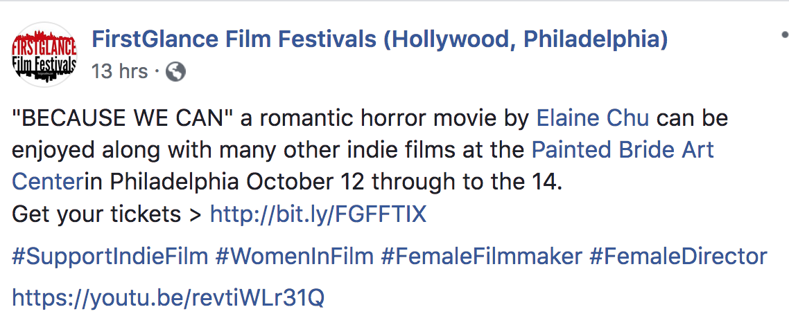Click the "Get your tickets >" text
The width and height of the screenshot is (789, 325).
point(107,214)
